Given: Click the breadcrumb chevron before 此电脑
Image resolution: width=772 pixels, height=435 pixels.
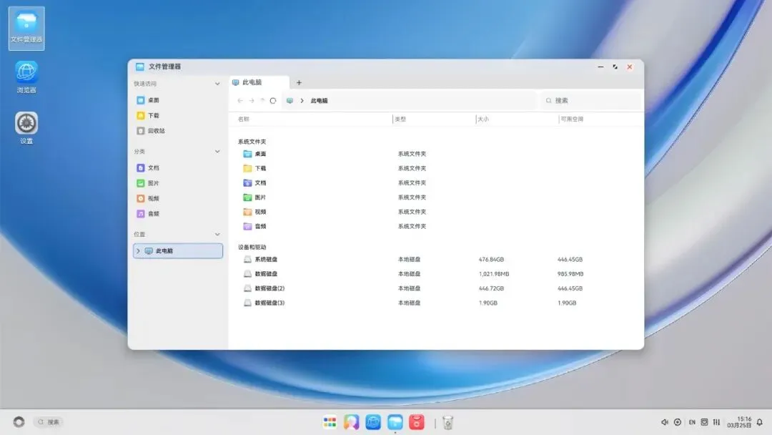Looking at the screenshot, I should pos(302,100).
